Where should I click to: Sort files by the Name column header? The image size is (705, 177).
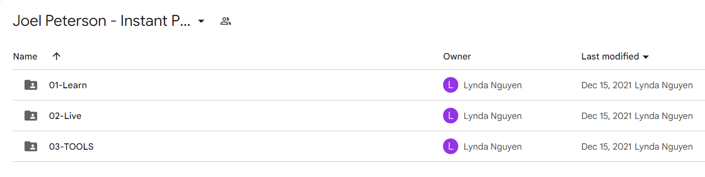[25, 56]
